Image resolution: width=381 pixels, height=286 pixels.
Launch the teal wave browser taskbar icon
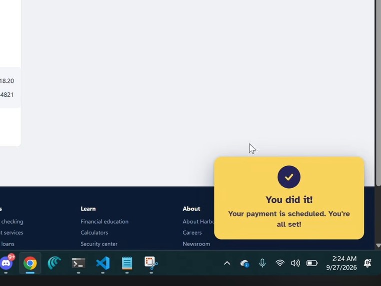(54, 263)
